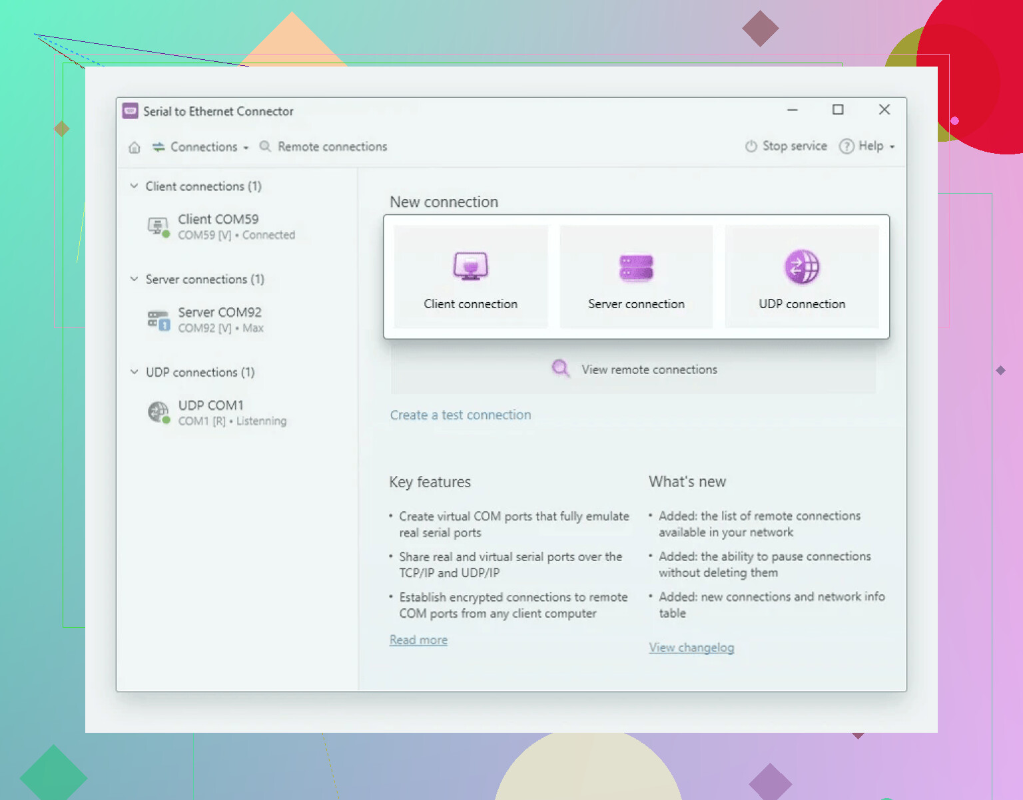Click the magnifier icon beside View remote connections

pyautogui.click(x=561, y=369)
